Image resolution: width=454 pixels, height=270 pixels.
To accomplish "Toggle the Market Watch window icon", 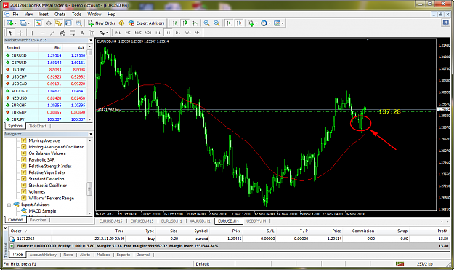I will click(38, 23).
